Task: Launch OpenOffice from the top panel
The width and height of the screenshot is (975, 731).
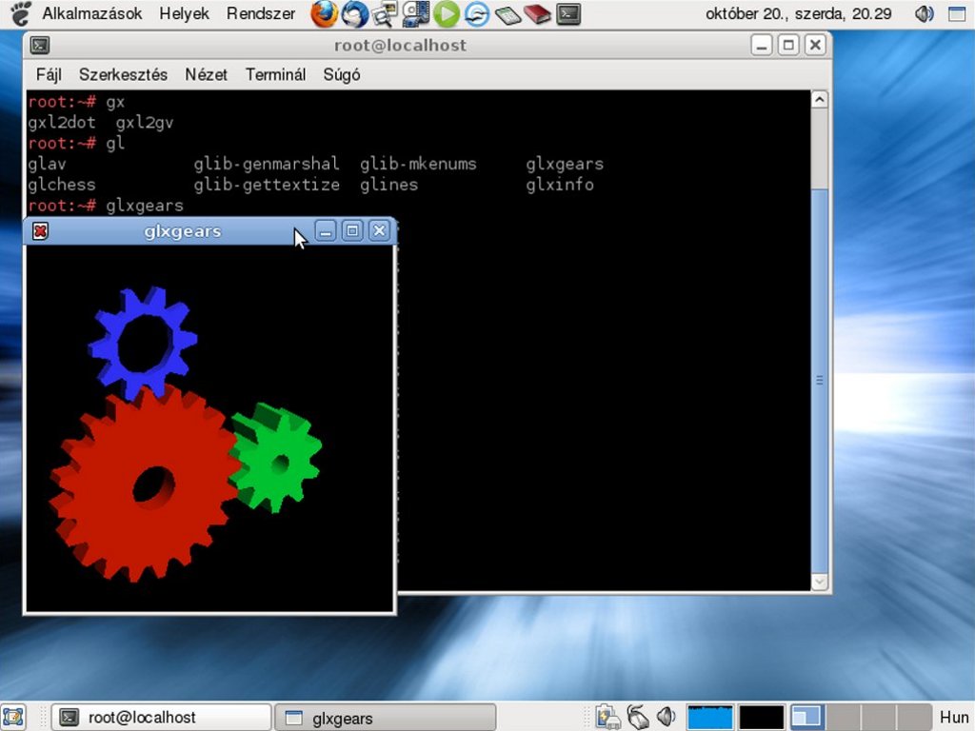Action: click(476, 13)
